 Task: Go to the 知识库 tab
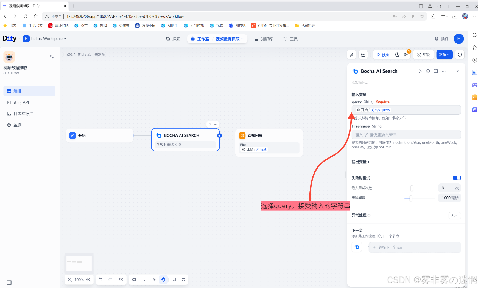264,39
